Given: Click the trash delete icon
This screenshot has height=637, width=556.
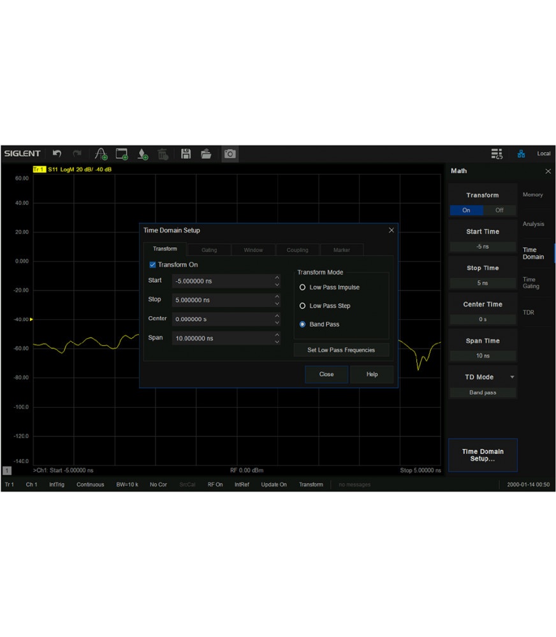Looking at the screenshot, I should tap(163, 154).
